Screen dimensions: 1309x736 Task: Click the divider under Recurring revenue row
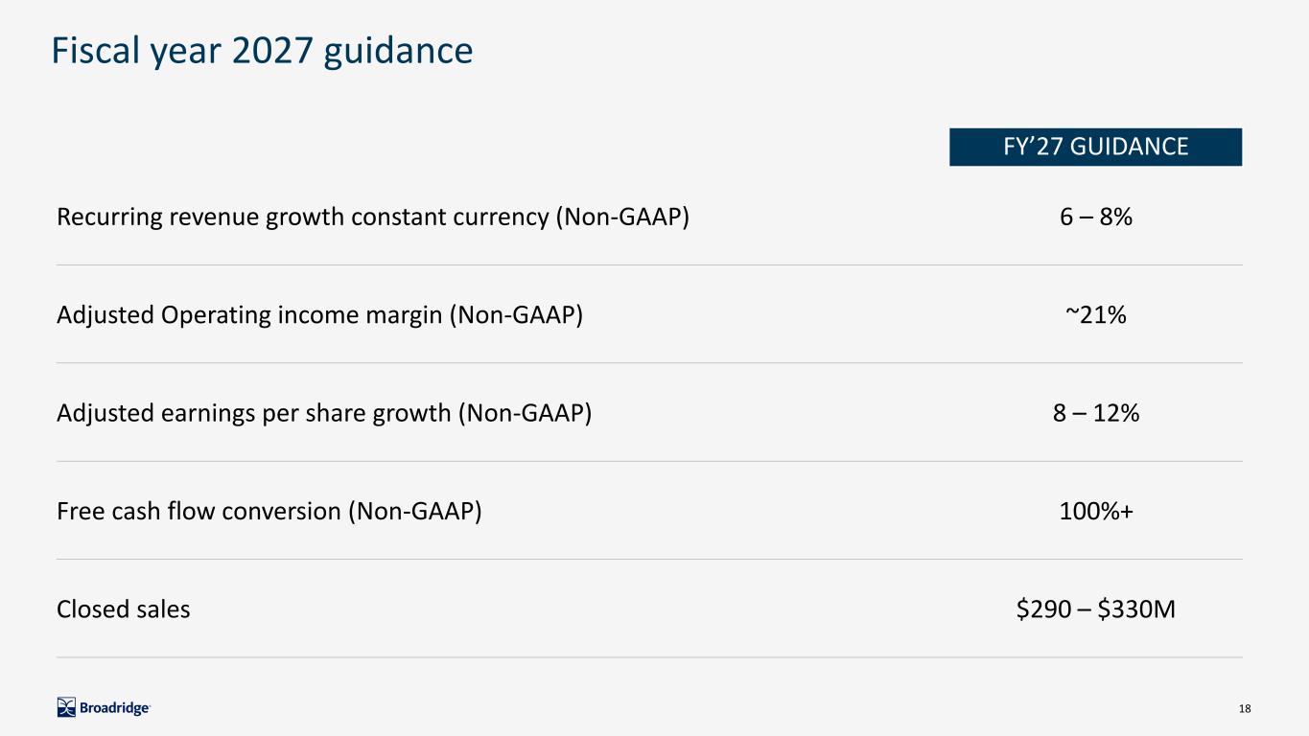[649, 265]
